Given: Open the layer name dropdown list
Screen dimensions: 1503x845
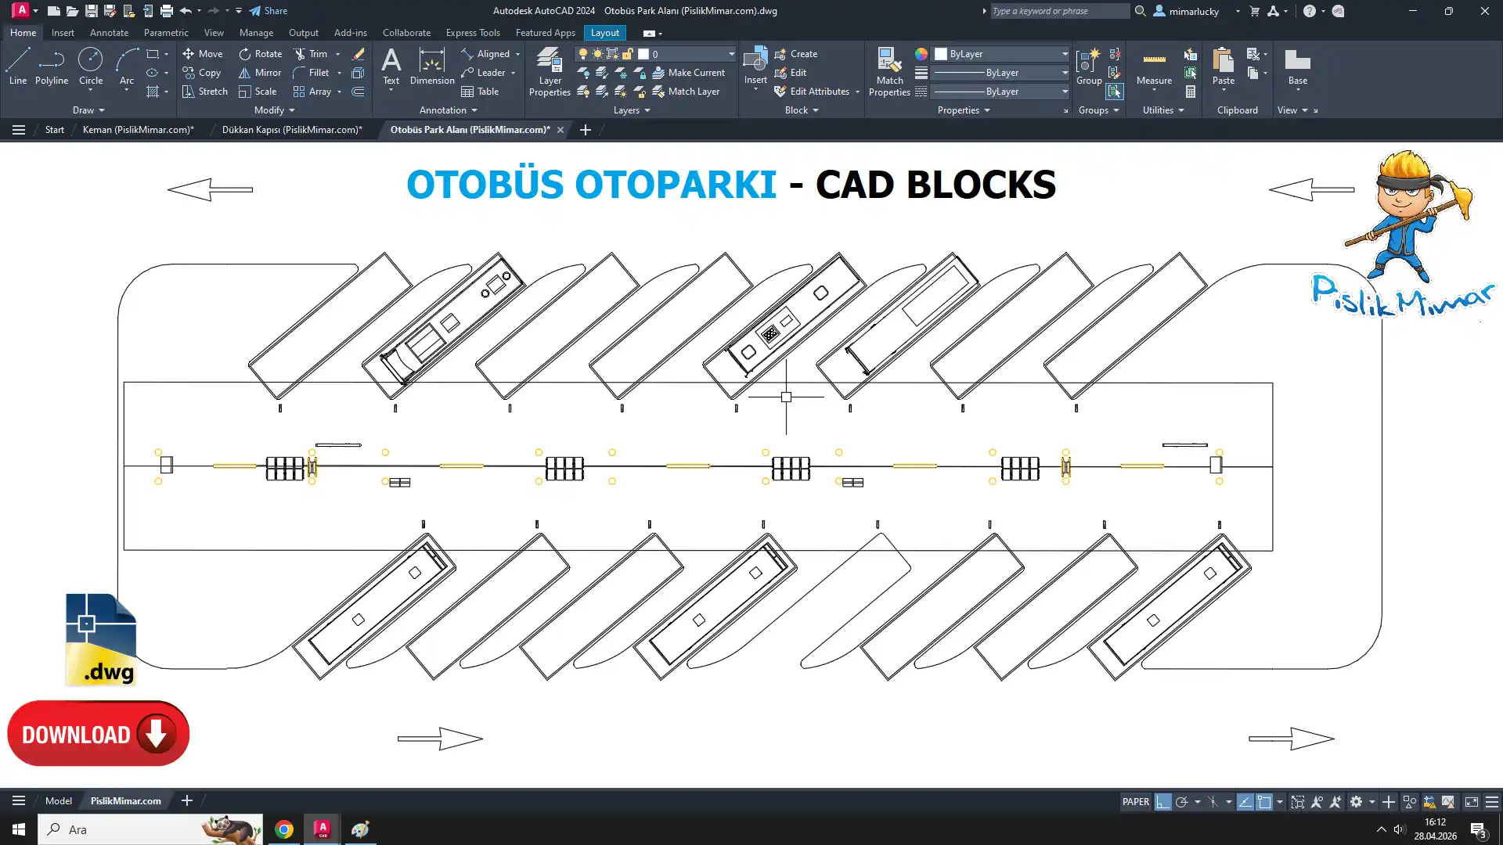Looking at the screenshot, I should [x=731, y=54].
